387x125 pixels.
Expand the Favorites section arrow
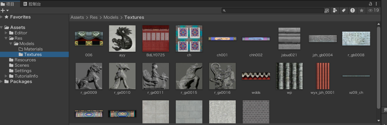(2, 17)
